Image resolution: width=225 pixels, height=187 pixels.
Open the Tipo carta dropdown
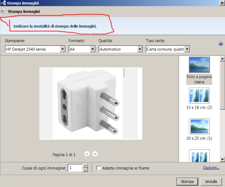187,49
